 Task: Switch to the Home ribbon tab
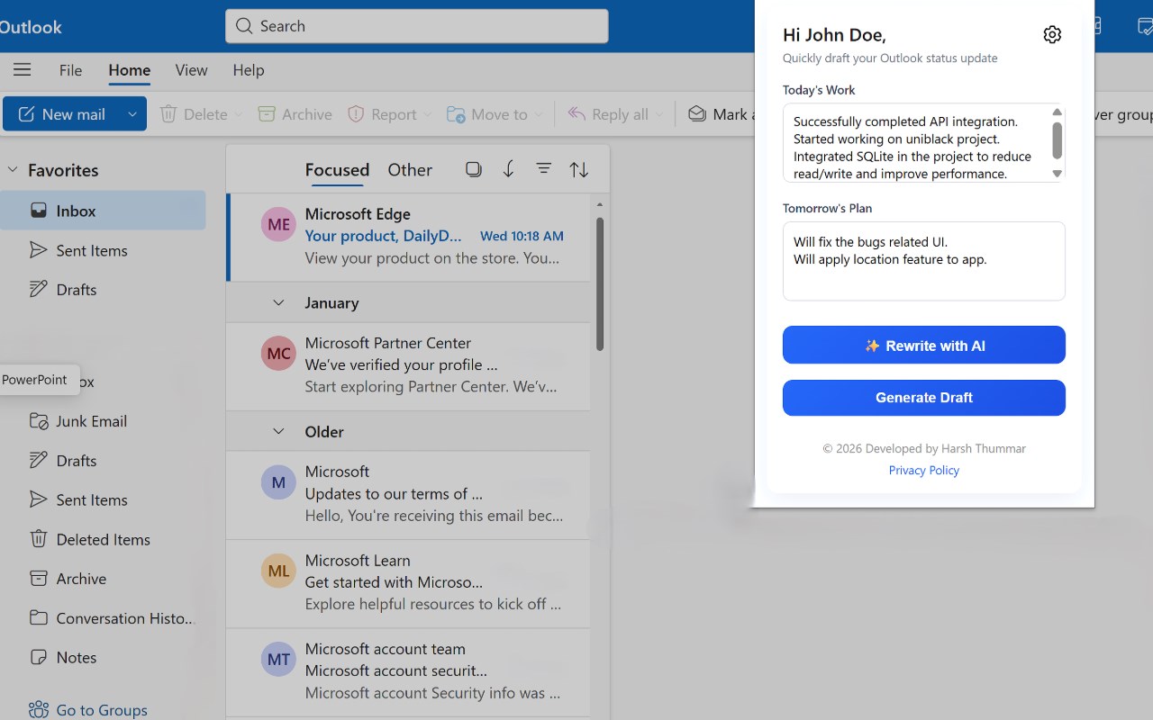pos(130,70)
